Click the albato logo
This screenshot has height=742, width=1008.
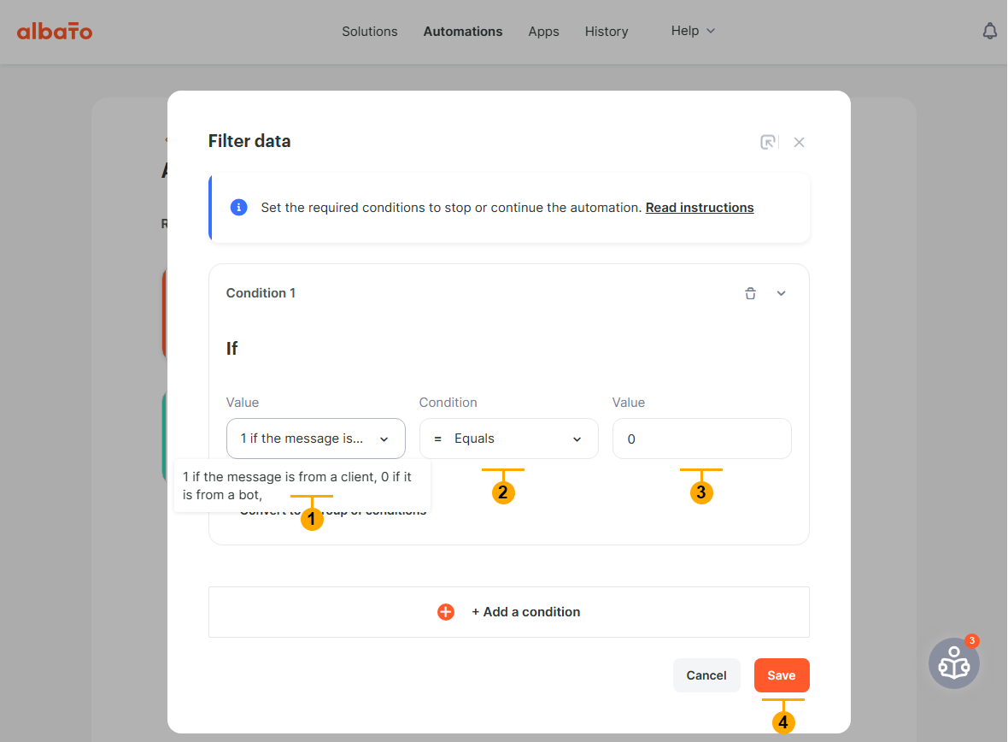pos(55,32)
